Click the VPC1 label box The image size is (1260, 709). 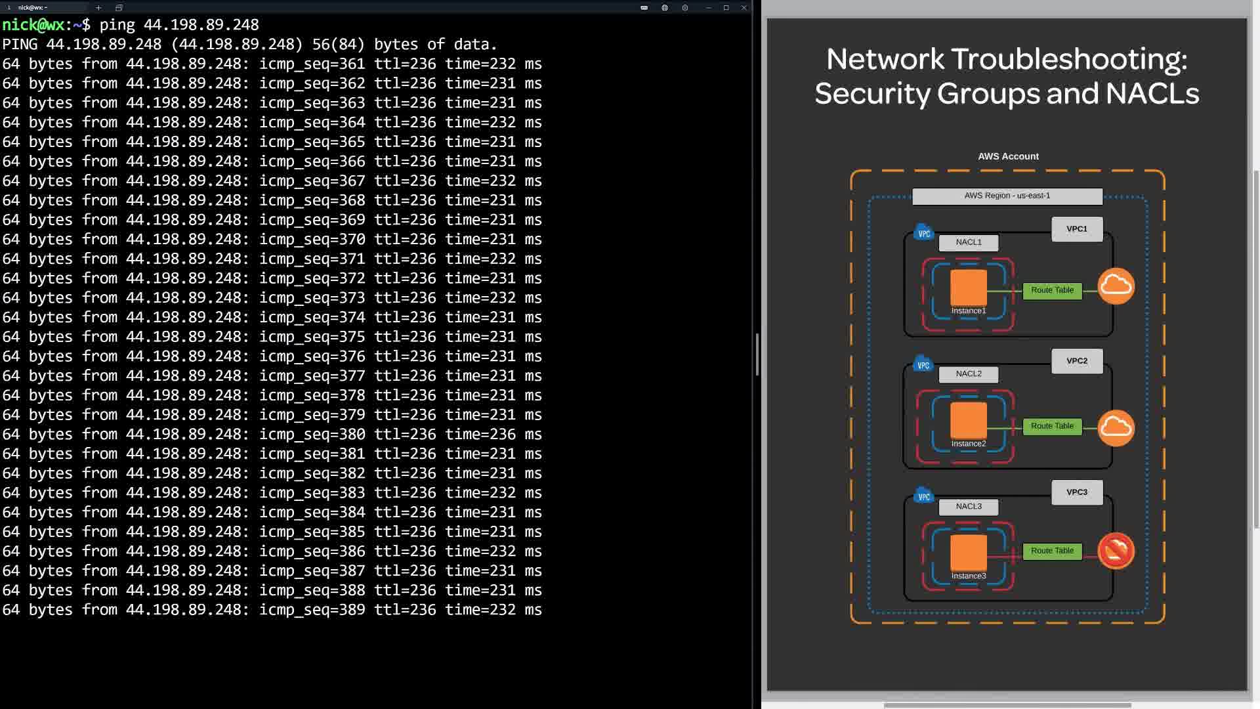coord(1076,229)
